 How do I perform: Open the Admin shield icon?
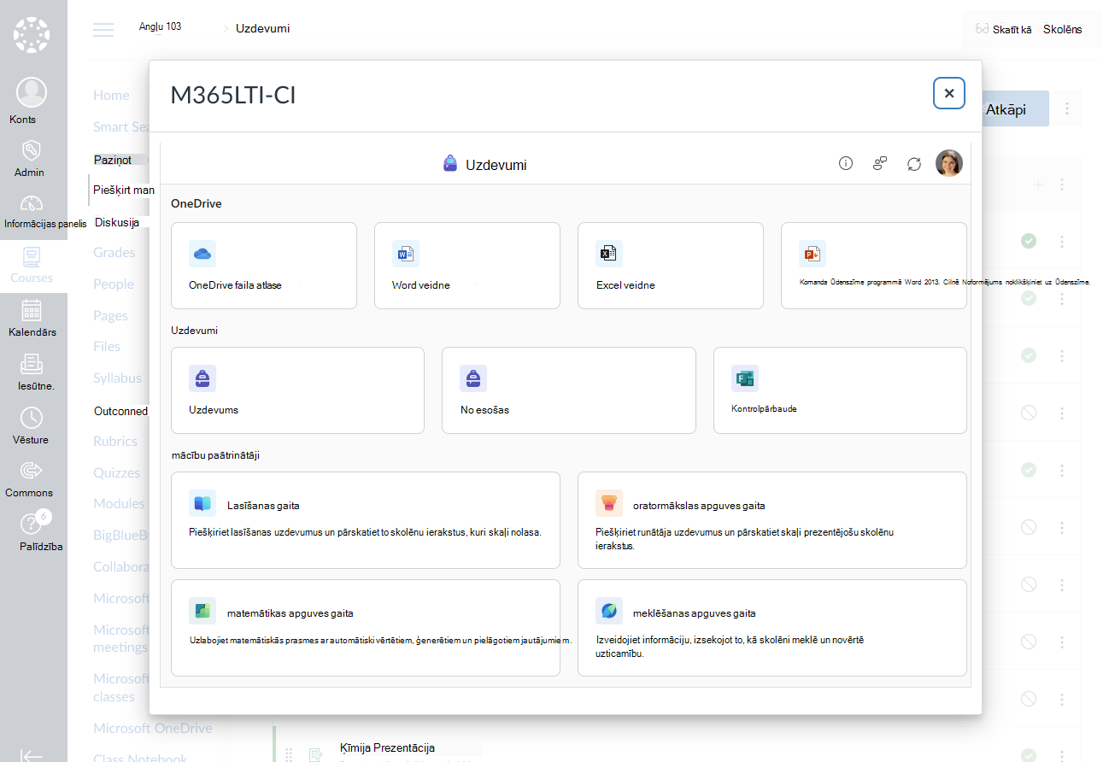click(x=32, y=151)
